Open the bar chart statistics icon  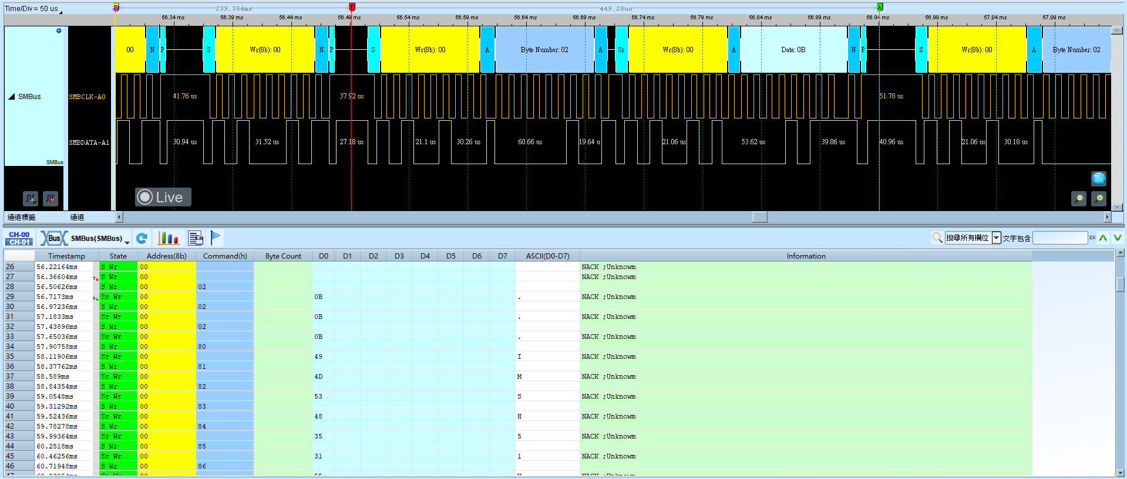(168, 238)
